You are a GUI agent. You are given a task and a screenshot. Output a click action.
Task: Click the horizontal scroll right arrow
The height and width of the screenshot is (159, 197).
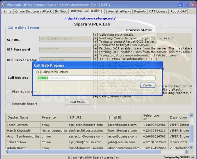coord(187,151)
